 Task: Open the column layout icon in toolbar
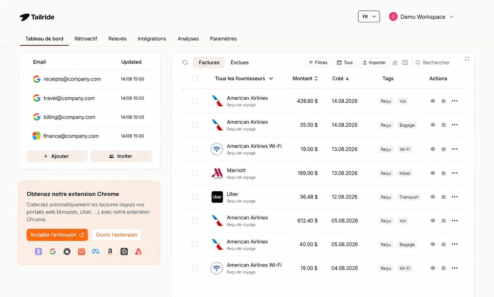[405, 62]
